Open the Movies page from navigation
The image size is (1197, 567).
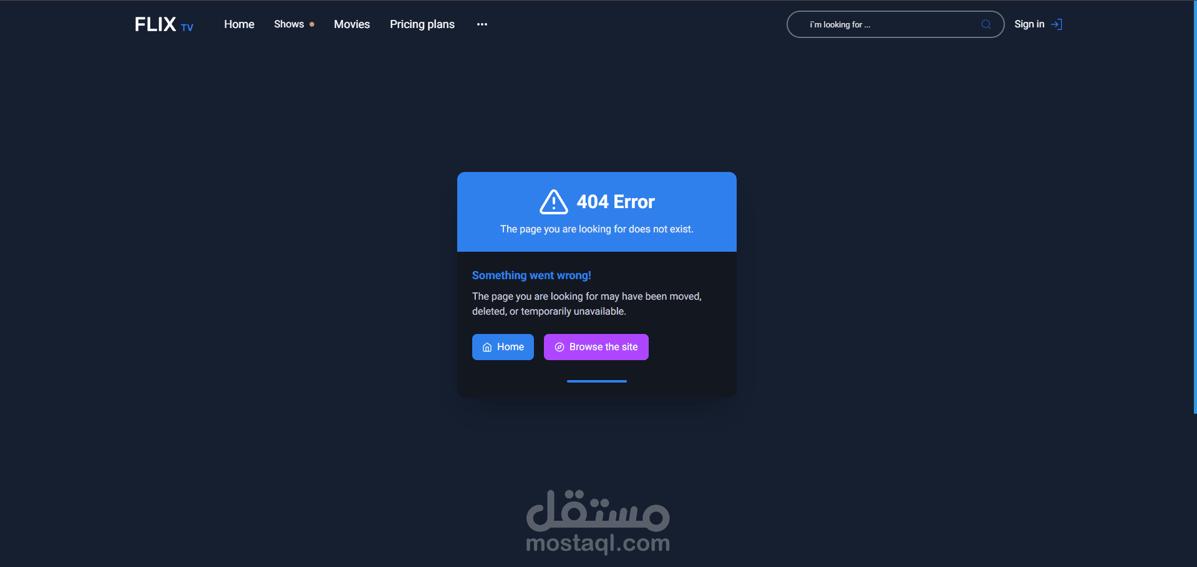pyautogui.click(x=352, y=24)
